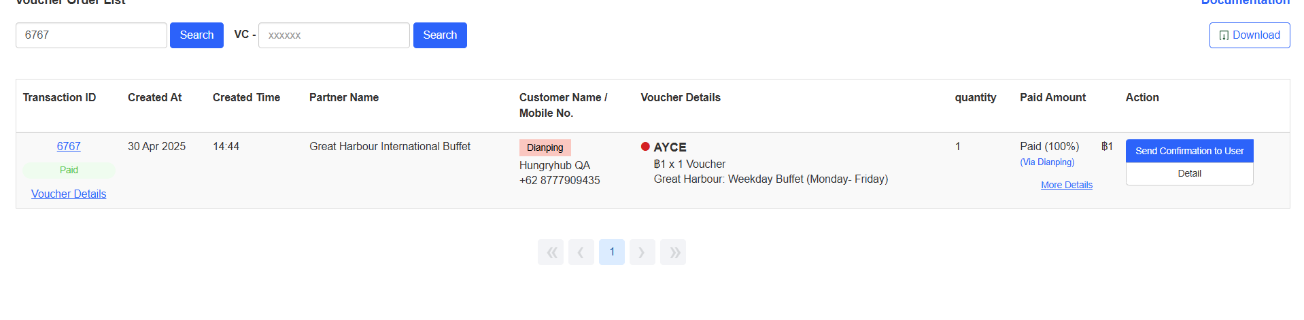Image resolution: width=1304 pixels, height=320 pixels.
Task: Open the More Details link
Action: pyautogui.click(x=1066, y=185)
